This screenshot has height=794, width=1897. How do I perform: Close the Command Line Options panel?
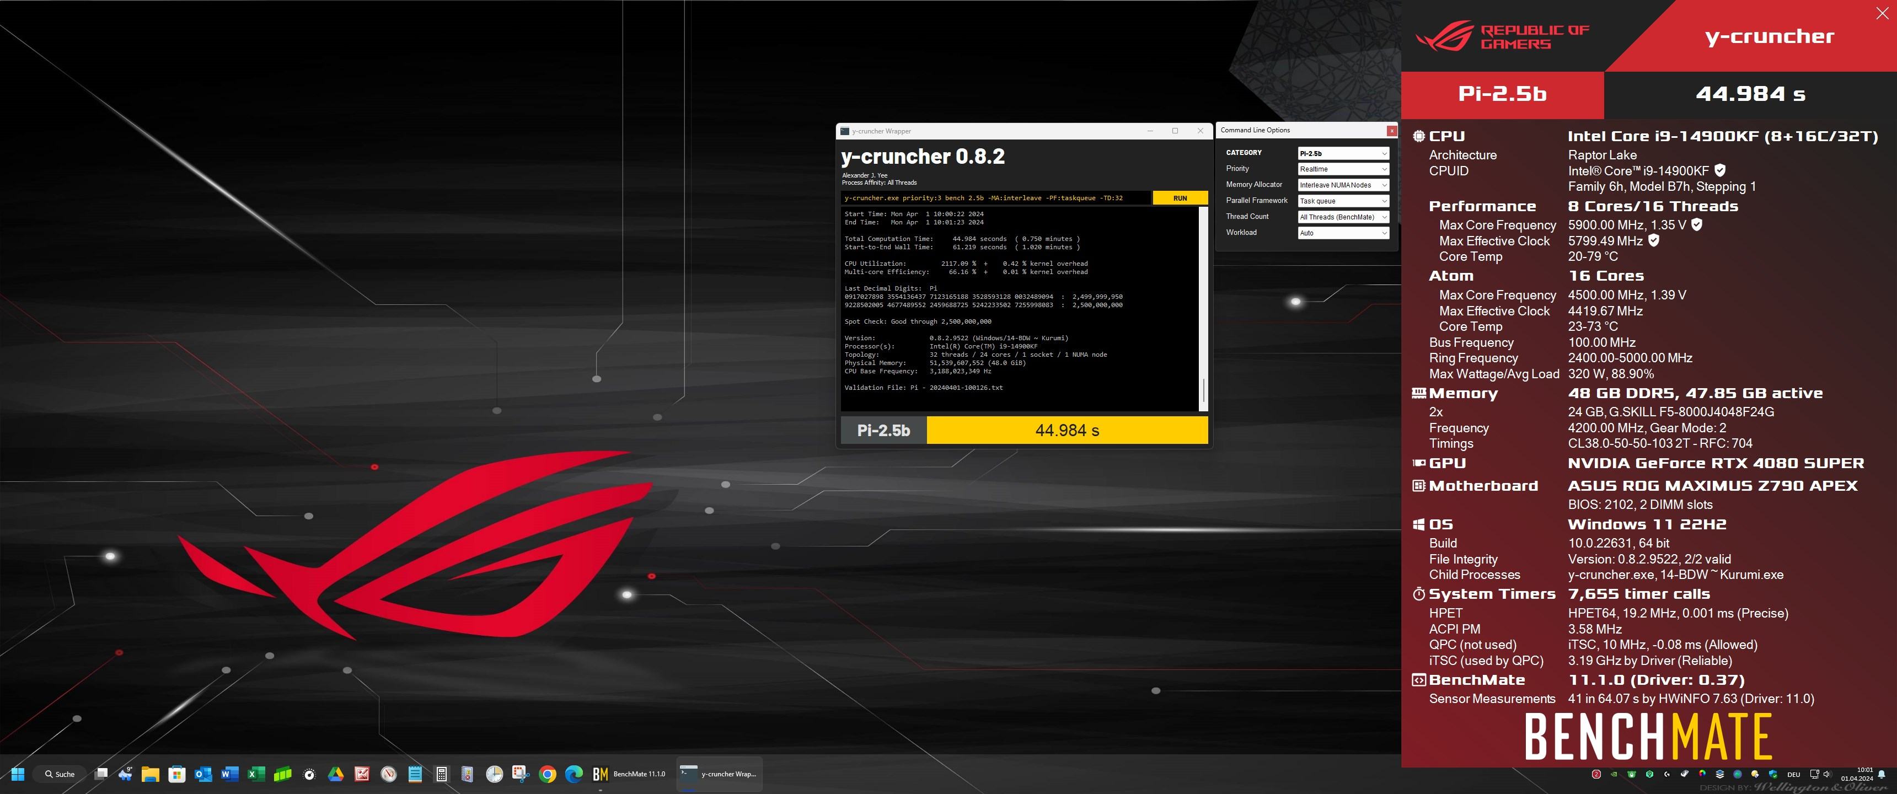tap(1391, 130)
